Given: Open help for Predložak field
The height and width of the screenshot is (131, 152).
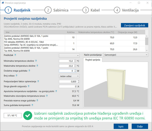Looking at the screenshot, I should pyautogui.click(x=15, y=55).
